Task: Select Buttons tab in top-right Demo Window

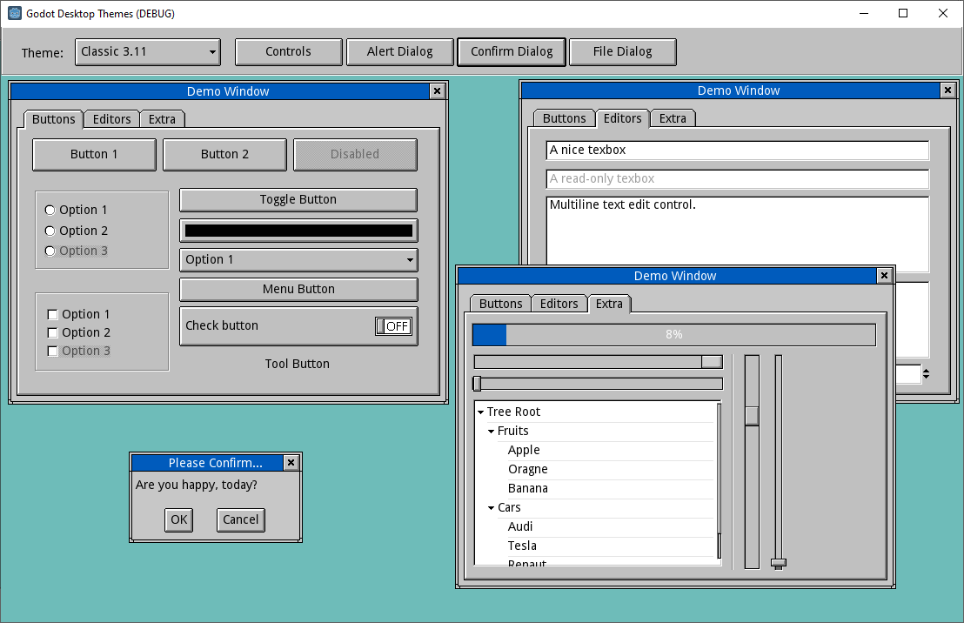Action: pos(564,118)
